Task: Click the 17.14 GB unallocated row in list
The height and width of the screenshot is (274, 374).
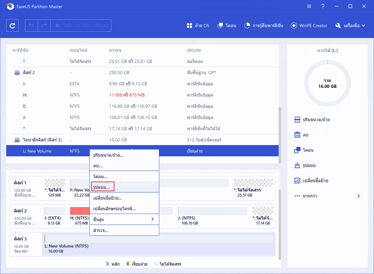Action: (x=142, y=129)
